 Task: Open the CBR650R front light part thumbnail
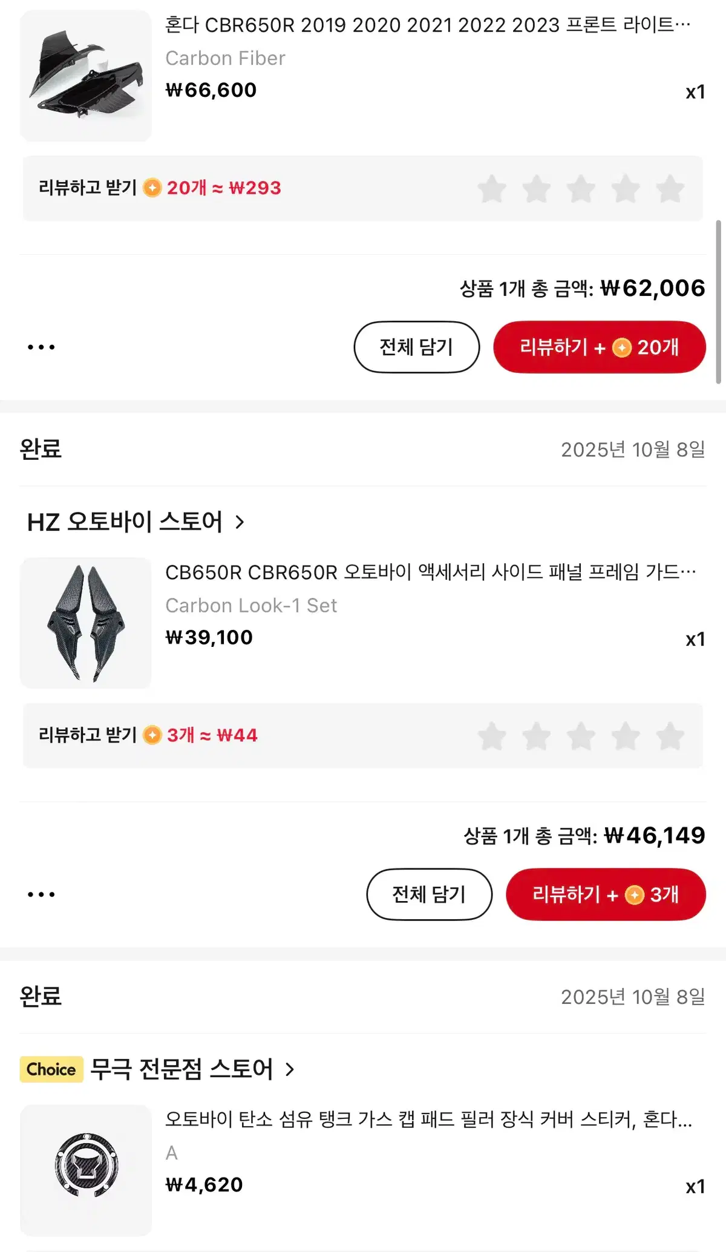tap(86, 76)
